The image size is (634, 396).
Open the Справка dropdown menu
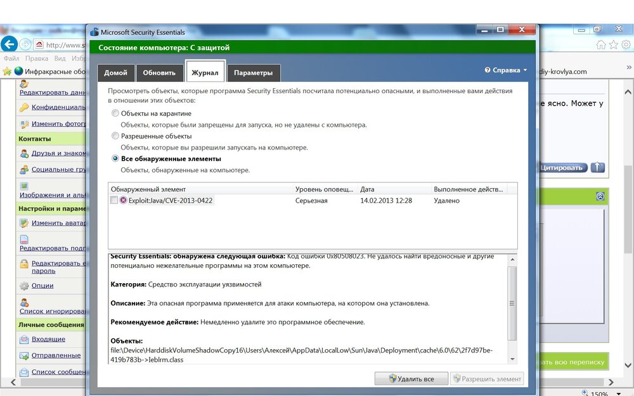pyautogui.click(x=506, y=70)
